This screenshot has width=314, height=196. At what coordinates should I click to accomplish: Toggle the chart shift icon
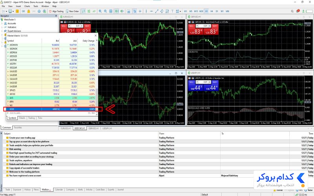tap(122, 11)
